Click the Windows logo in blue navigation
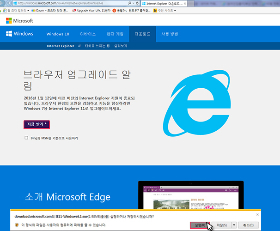The height and width of the screenshot is (231, 280). tap(19, 34)
